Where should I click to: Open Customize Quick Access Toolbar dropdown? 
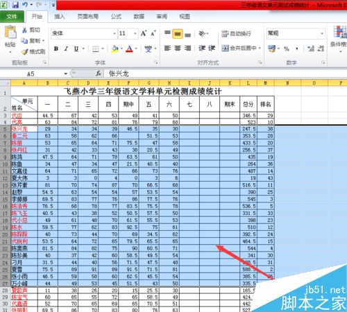[53, 5]
